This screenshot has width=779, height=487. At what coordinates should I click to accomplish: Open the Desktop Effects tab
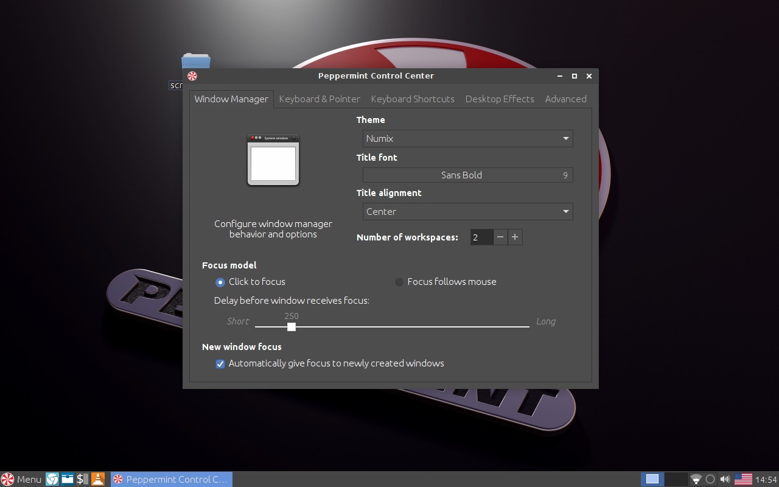tap(499, 99)
